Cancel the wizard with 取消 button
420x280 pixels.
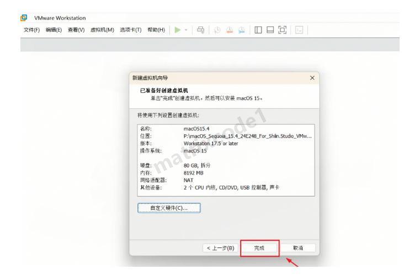[x=298, y=248]
